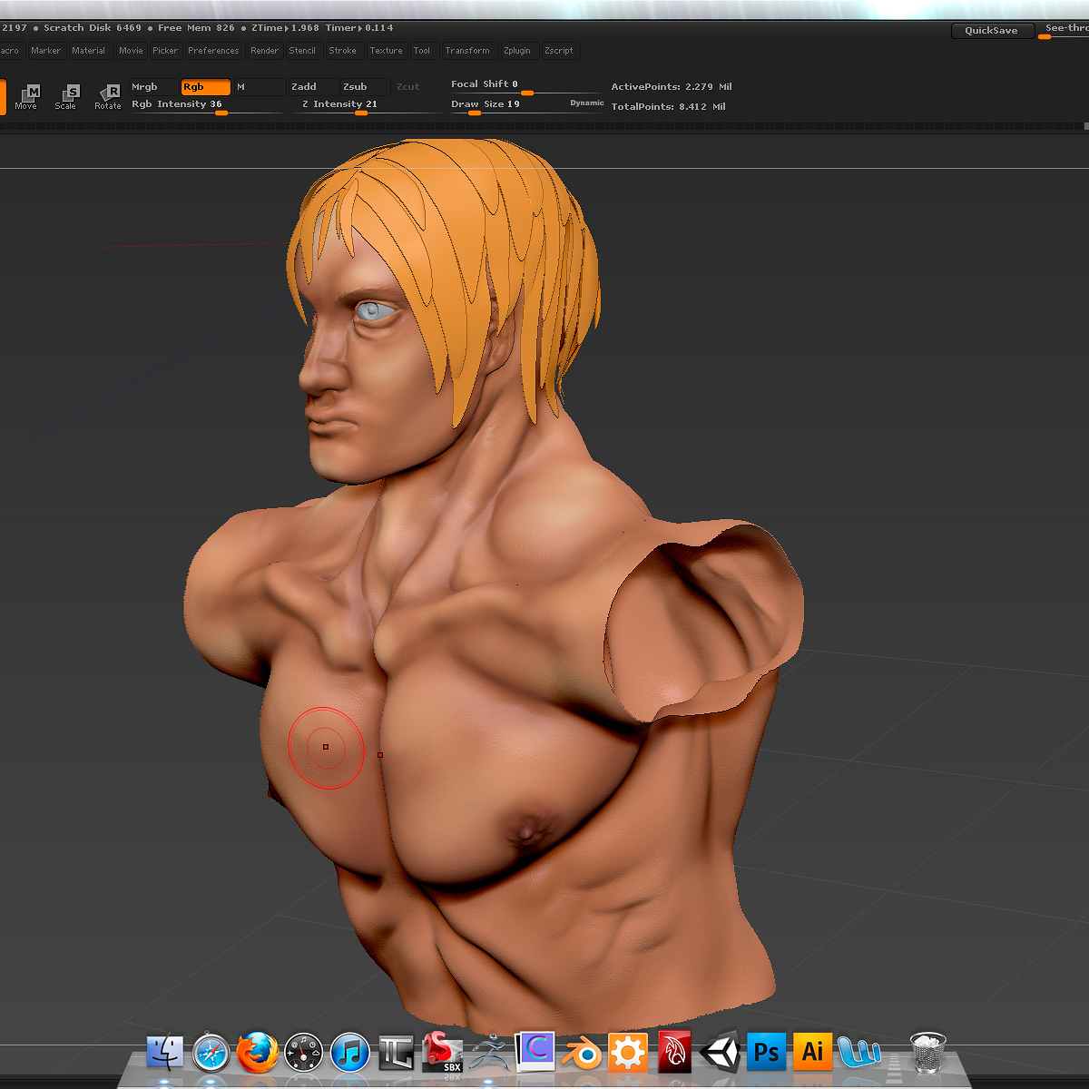Toggle the Zcut mode button
Screen dimensions: 1089x1089
pyautogui.click(x=417, y=87)
